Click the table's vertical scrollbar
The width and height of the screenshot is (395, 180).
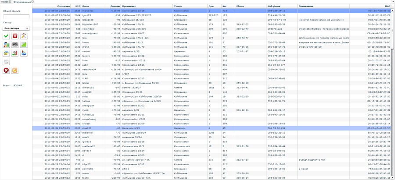click(x=393, y=88)
